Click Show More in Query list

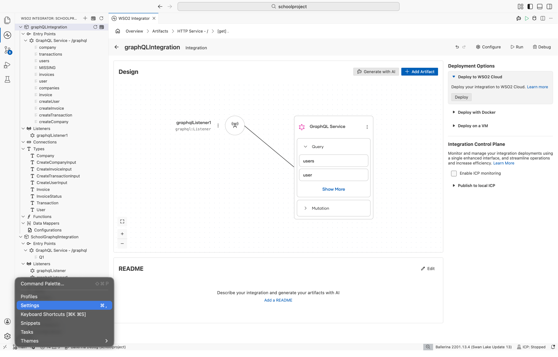click(x=334, y=189)
